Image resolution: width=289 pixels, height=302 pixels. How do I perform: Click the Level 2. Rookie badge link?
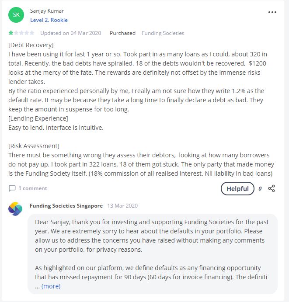click(x=49, y=20)
